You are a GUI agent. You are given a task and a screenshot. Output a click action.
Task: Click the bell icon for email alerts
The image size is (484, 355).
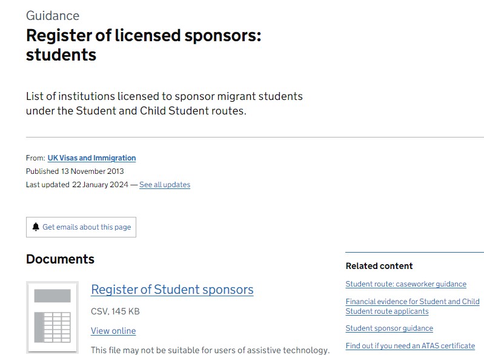point(36,227)
